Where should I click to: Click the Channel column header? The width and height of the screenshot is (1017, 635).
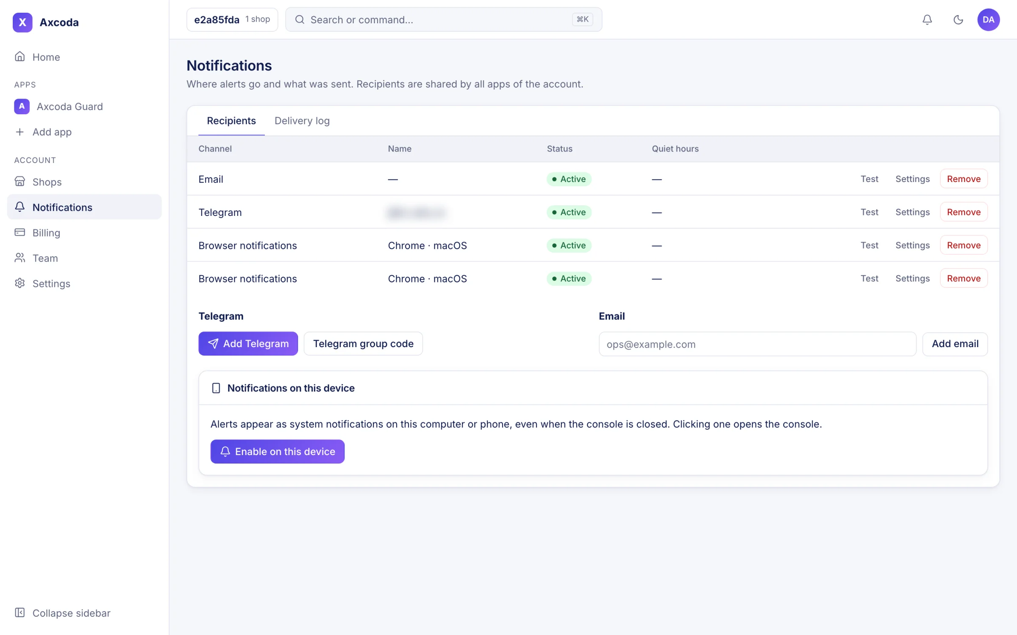pyautogui.click(x=215, y=149)
